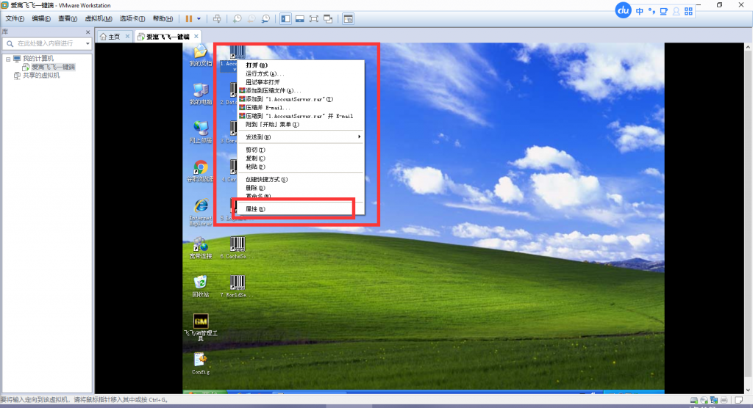Collapse the 我的计算机 tree node
This screenshot has height=408, width=753.
pos(8,59)
